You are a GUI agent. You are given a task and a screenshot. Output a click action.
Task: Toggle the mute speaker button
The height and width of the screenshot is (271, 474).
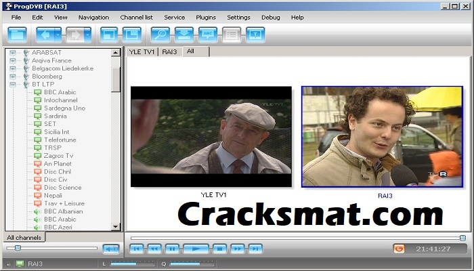click(111, 249)
